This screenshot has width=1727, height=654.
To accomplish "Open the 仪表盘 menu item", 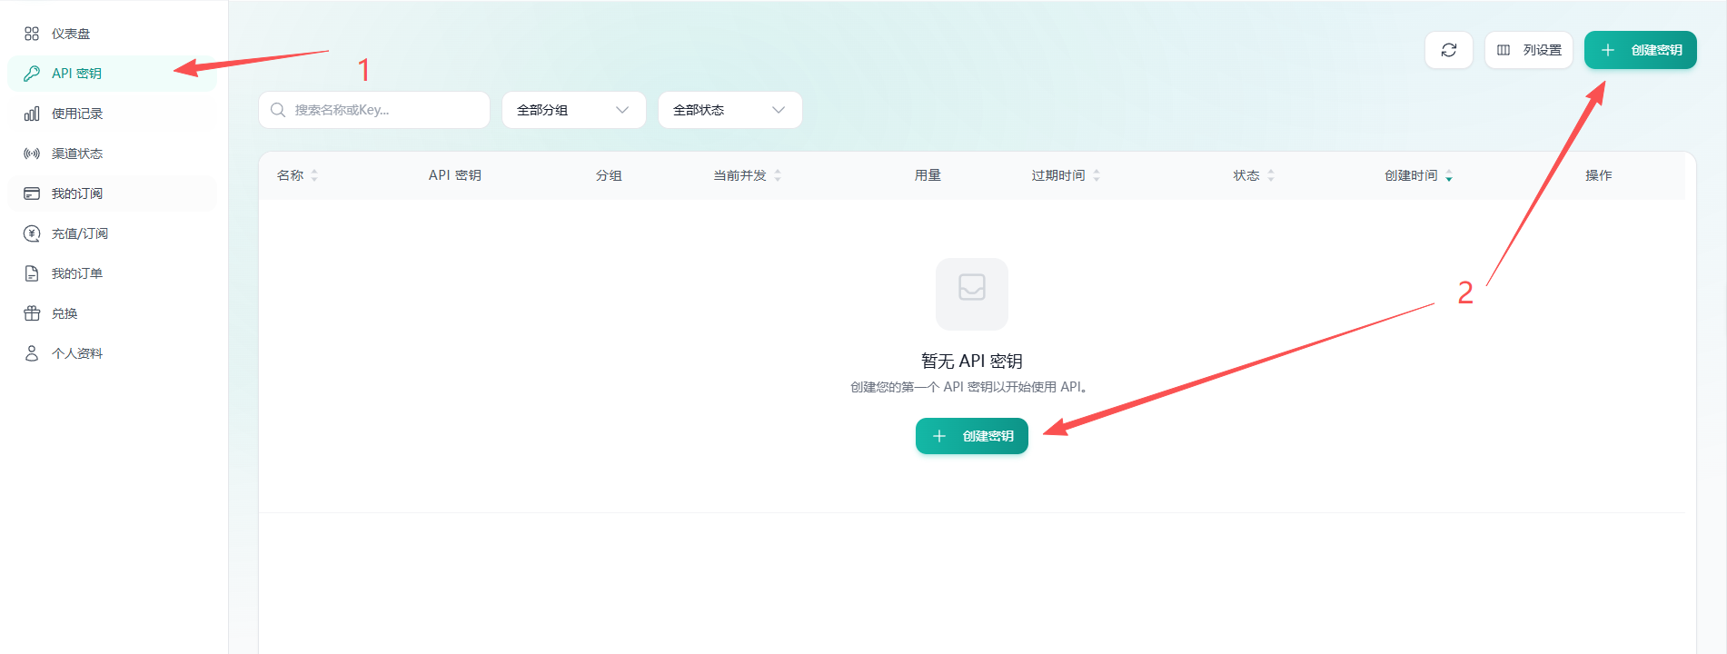I will [x=112, y=34].
